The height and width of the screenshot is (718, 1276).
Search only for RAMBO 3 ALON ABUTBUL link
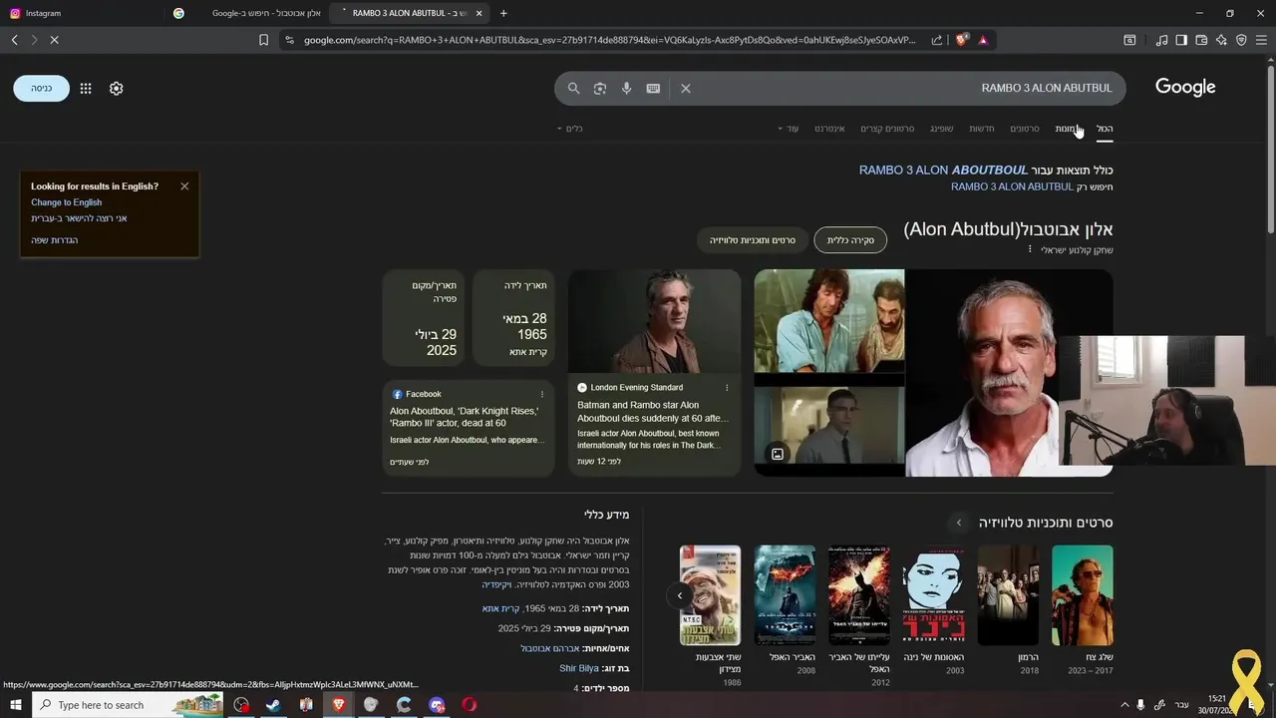click(x=1012, y=186)
